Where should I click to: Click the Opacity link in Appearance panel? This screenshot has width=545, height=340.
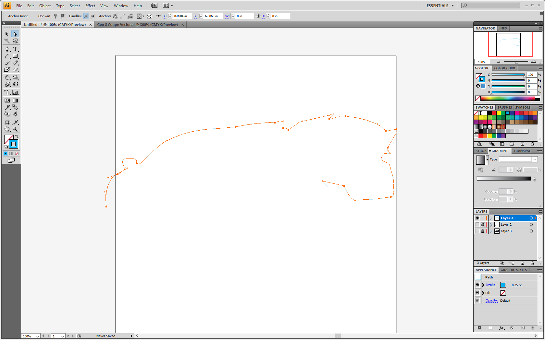491,300
